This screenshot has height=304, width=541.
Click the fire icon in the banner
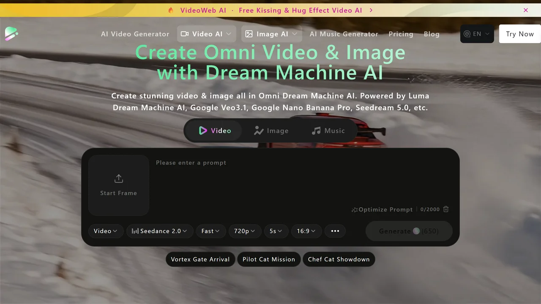(x=171, y=10)
